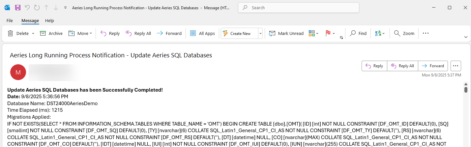Archive this message
471x147 pixels.
51,33
